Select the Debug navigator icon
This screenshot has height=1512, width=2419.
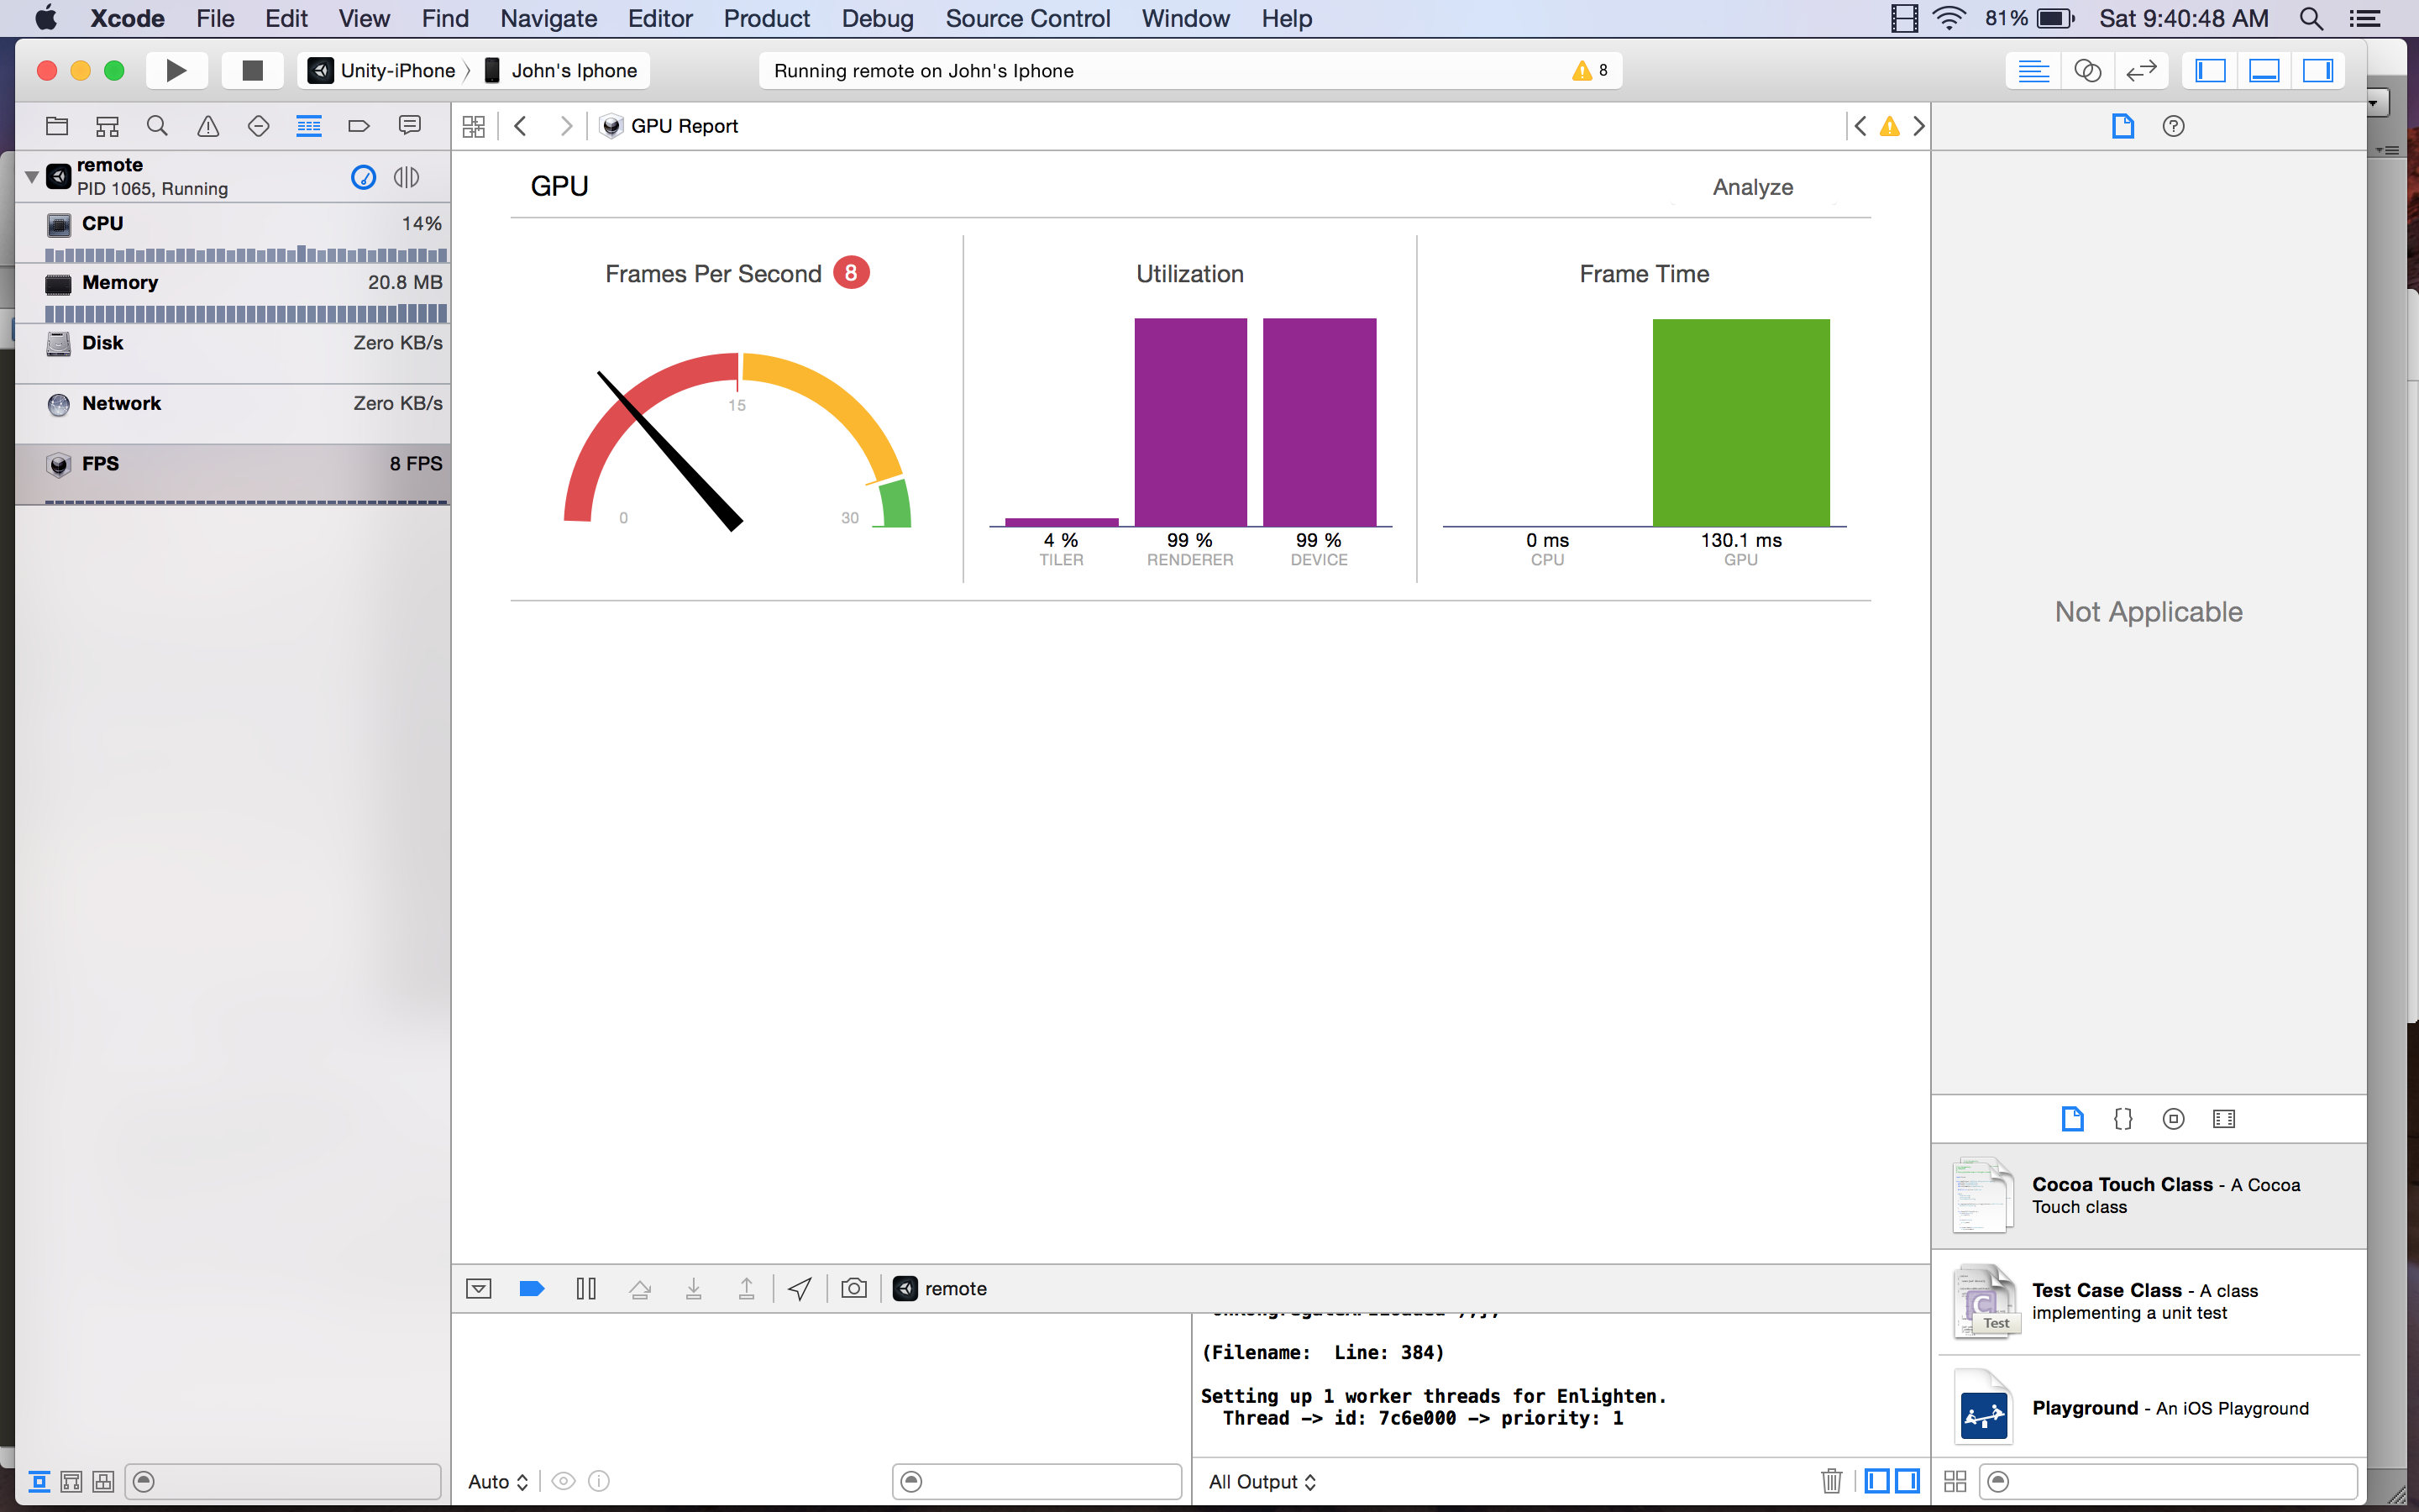pyautogui.click(x=309, y=126)
